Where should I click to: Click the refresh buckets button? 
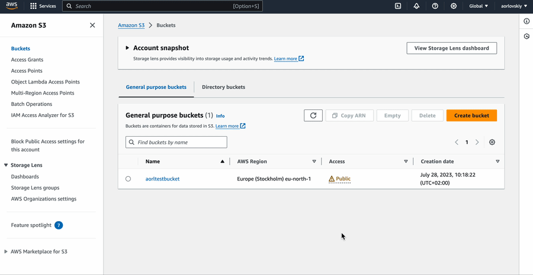click(x=313, y=115)
